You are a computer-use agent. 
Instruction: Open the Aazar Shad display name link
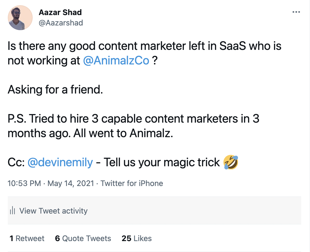tap(60, 12)
